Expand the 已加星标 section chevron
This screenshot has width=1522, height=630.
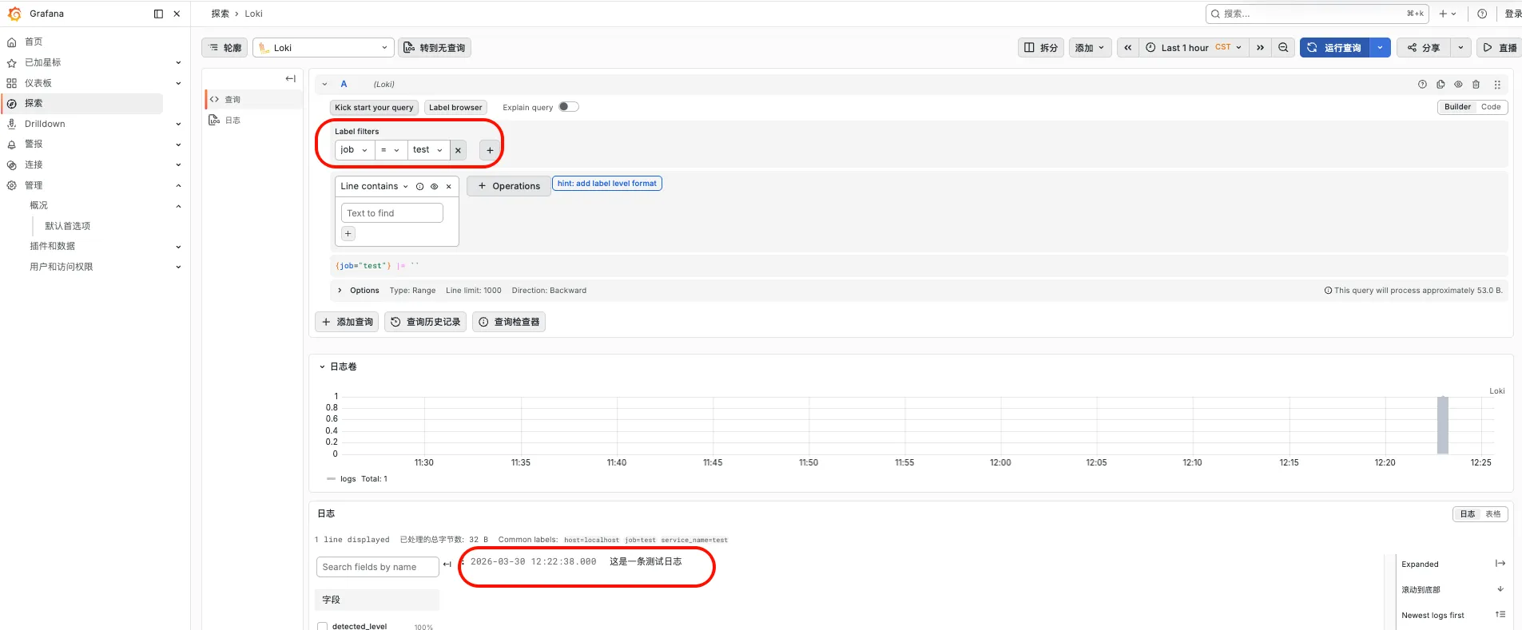tap(178, 62)
